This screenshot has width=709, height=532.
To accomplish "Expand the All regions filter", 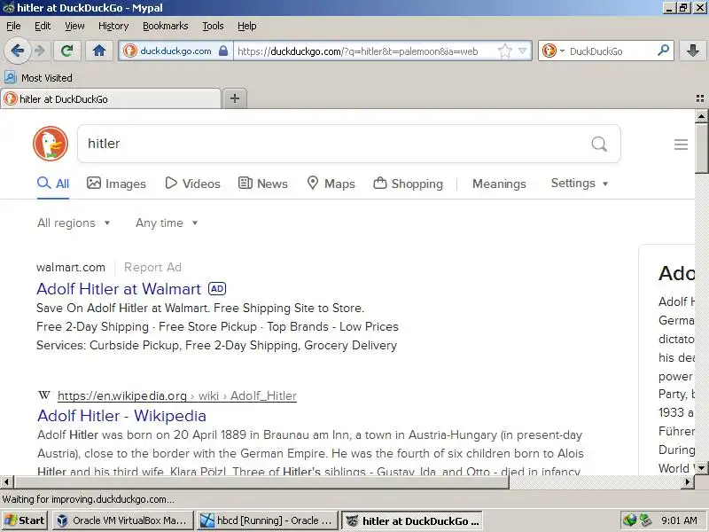I will (74, 223).
